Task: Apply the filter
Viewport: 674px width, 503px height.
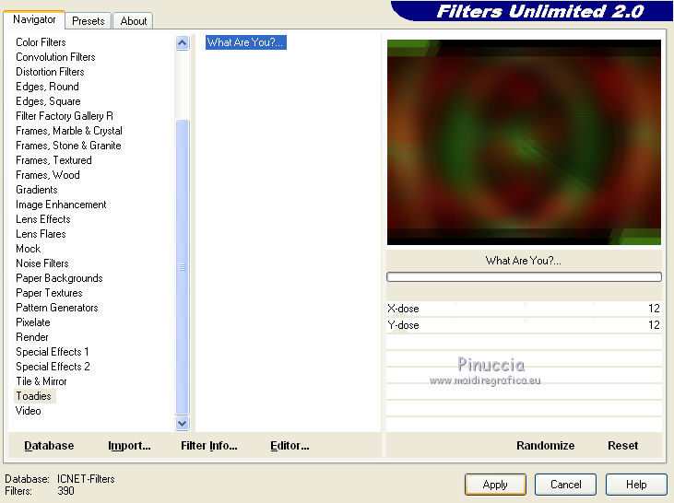Action: (x=495, y=485)
